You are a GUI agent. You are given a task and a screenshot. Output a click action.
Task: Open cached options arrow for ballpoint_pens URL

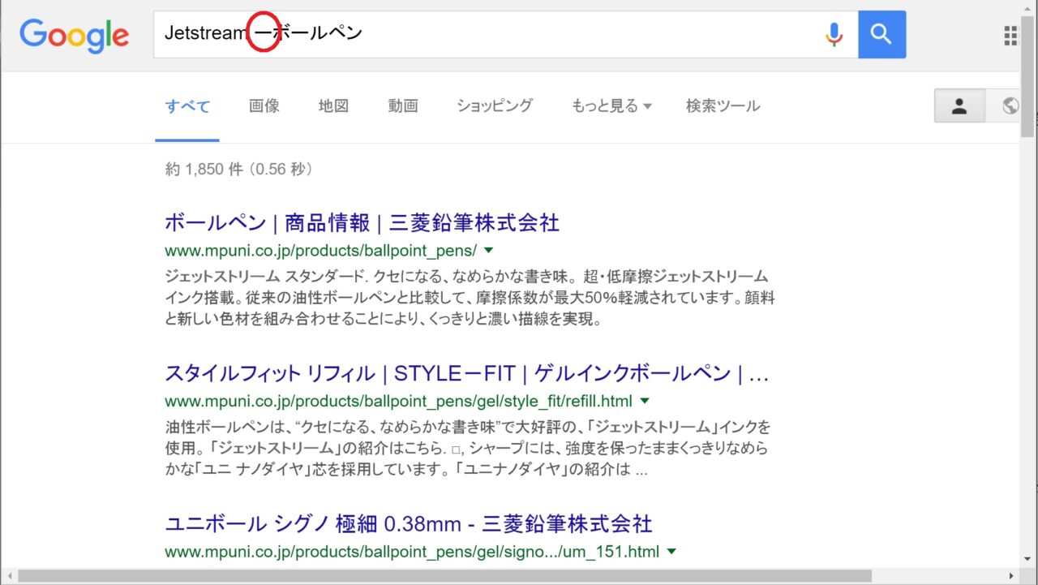[x=489, y=250]
